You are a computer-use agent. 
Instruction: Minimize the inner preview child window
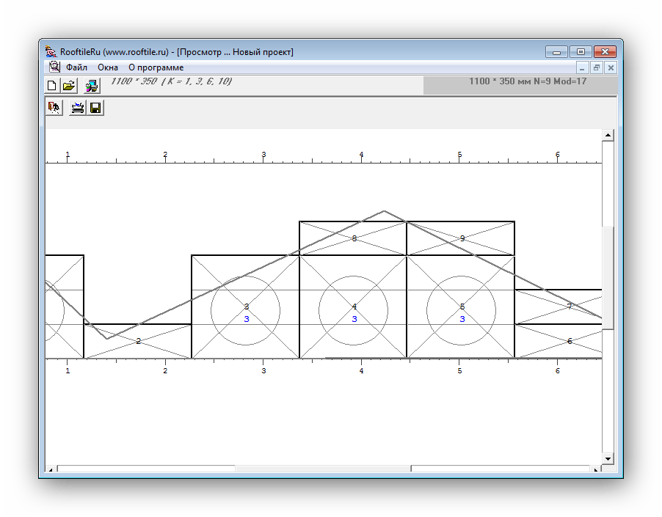tap(582, 67)
